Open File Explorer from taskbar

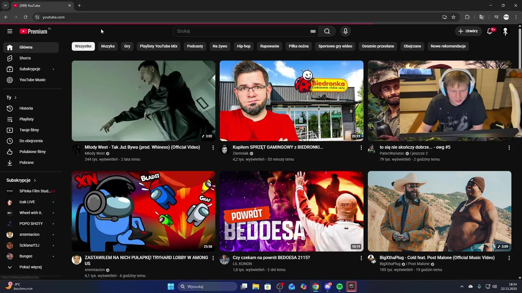pos(256,286)
